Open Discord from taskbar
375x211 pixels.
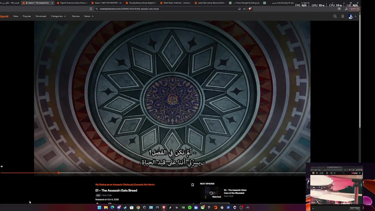[x=119, y=207]
